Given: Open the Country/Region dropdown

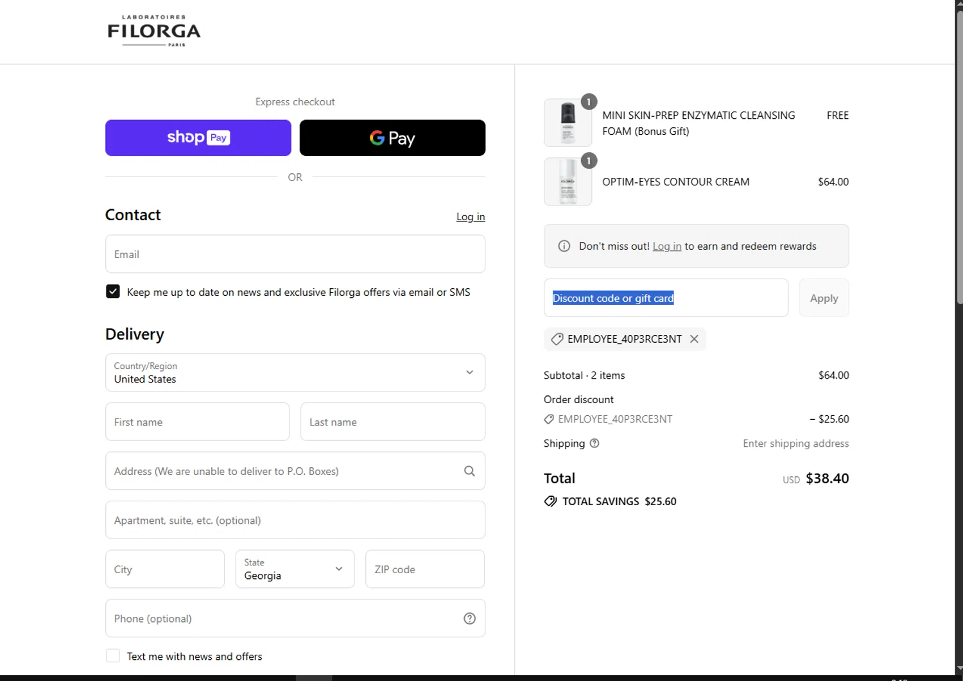Looking at the screenshot, I should tap(295, 372).
